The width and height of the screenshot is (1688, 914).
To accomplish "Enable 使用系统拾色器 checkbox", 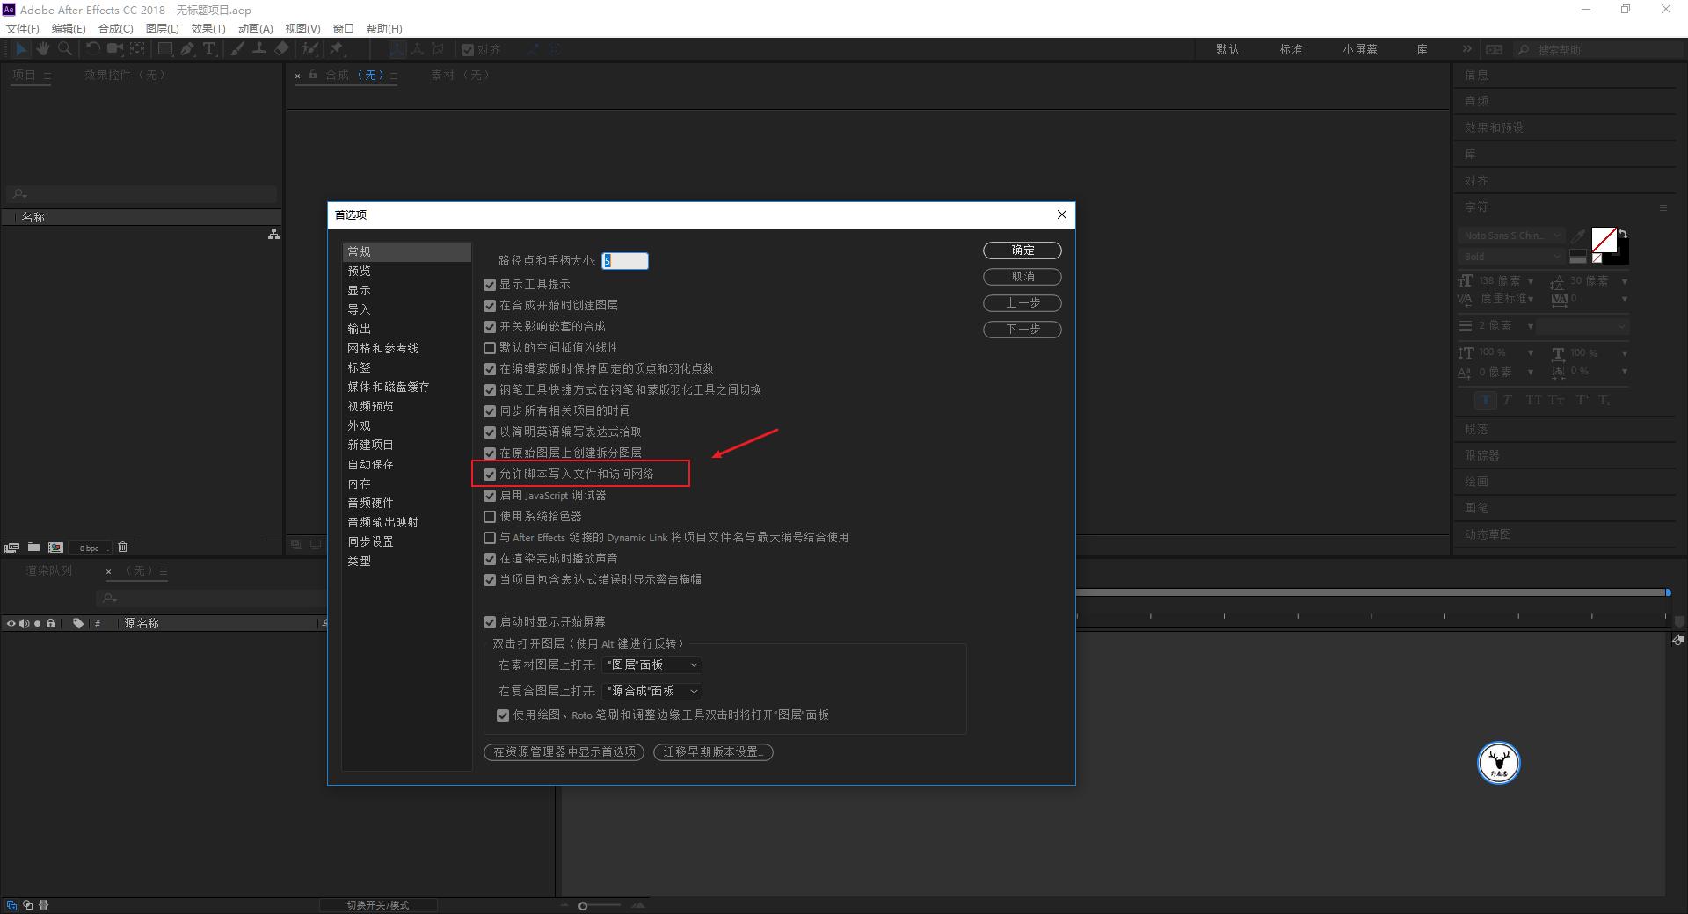I will 490,517.
